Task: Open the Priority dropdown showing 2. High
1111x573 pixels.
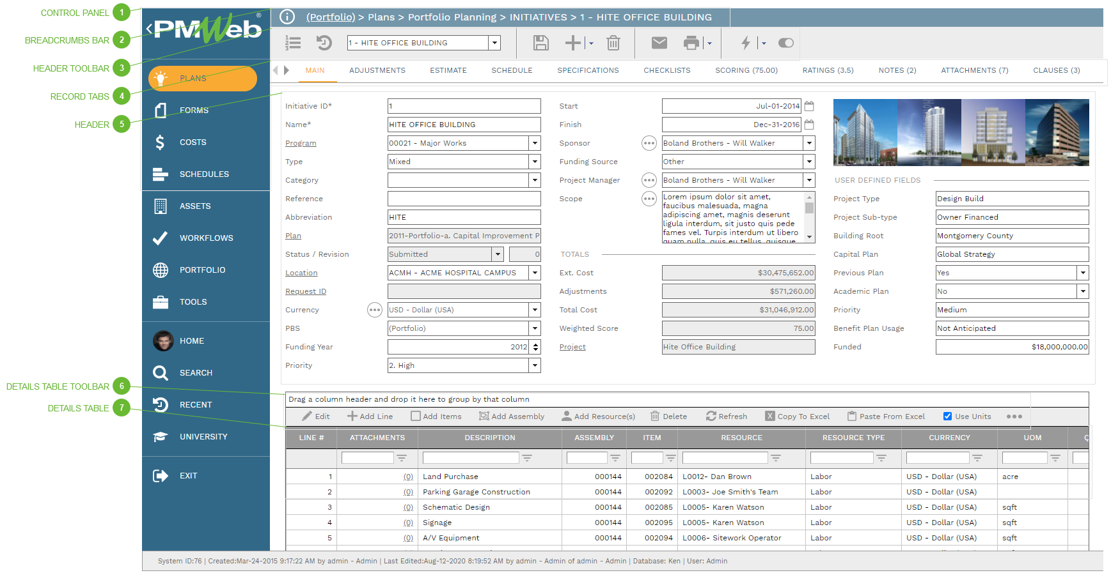Action: pos(535,365)
